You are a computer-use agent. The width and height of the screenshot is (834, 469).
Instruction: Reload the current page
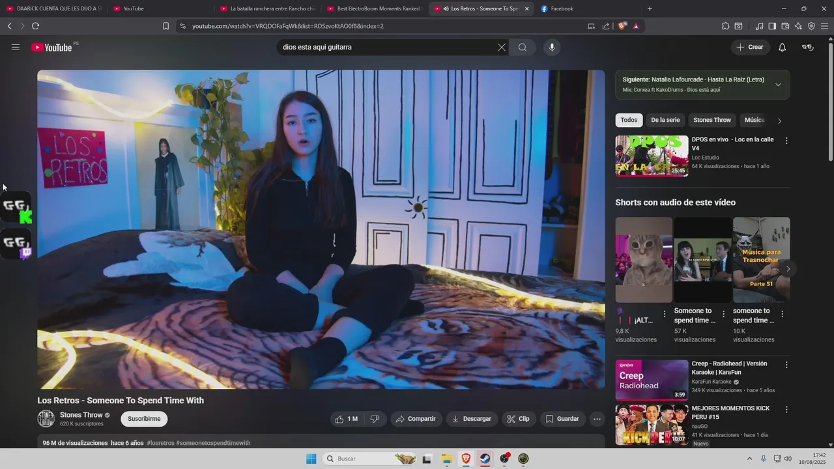35,26
